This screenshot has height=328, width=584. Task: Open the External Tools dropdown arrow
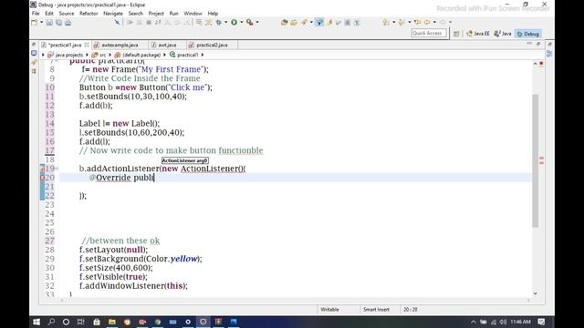pyautogui.click(x=257, y=22)
